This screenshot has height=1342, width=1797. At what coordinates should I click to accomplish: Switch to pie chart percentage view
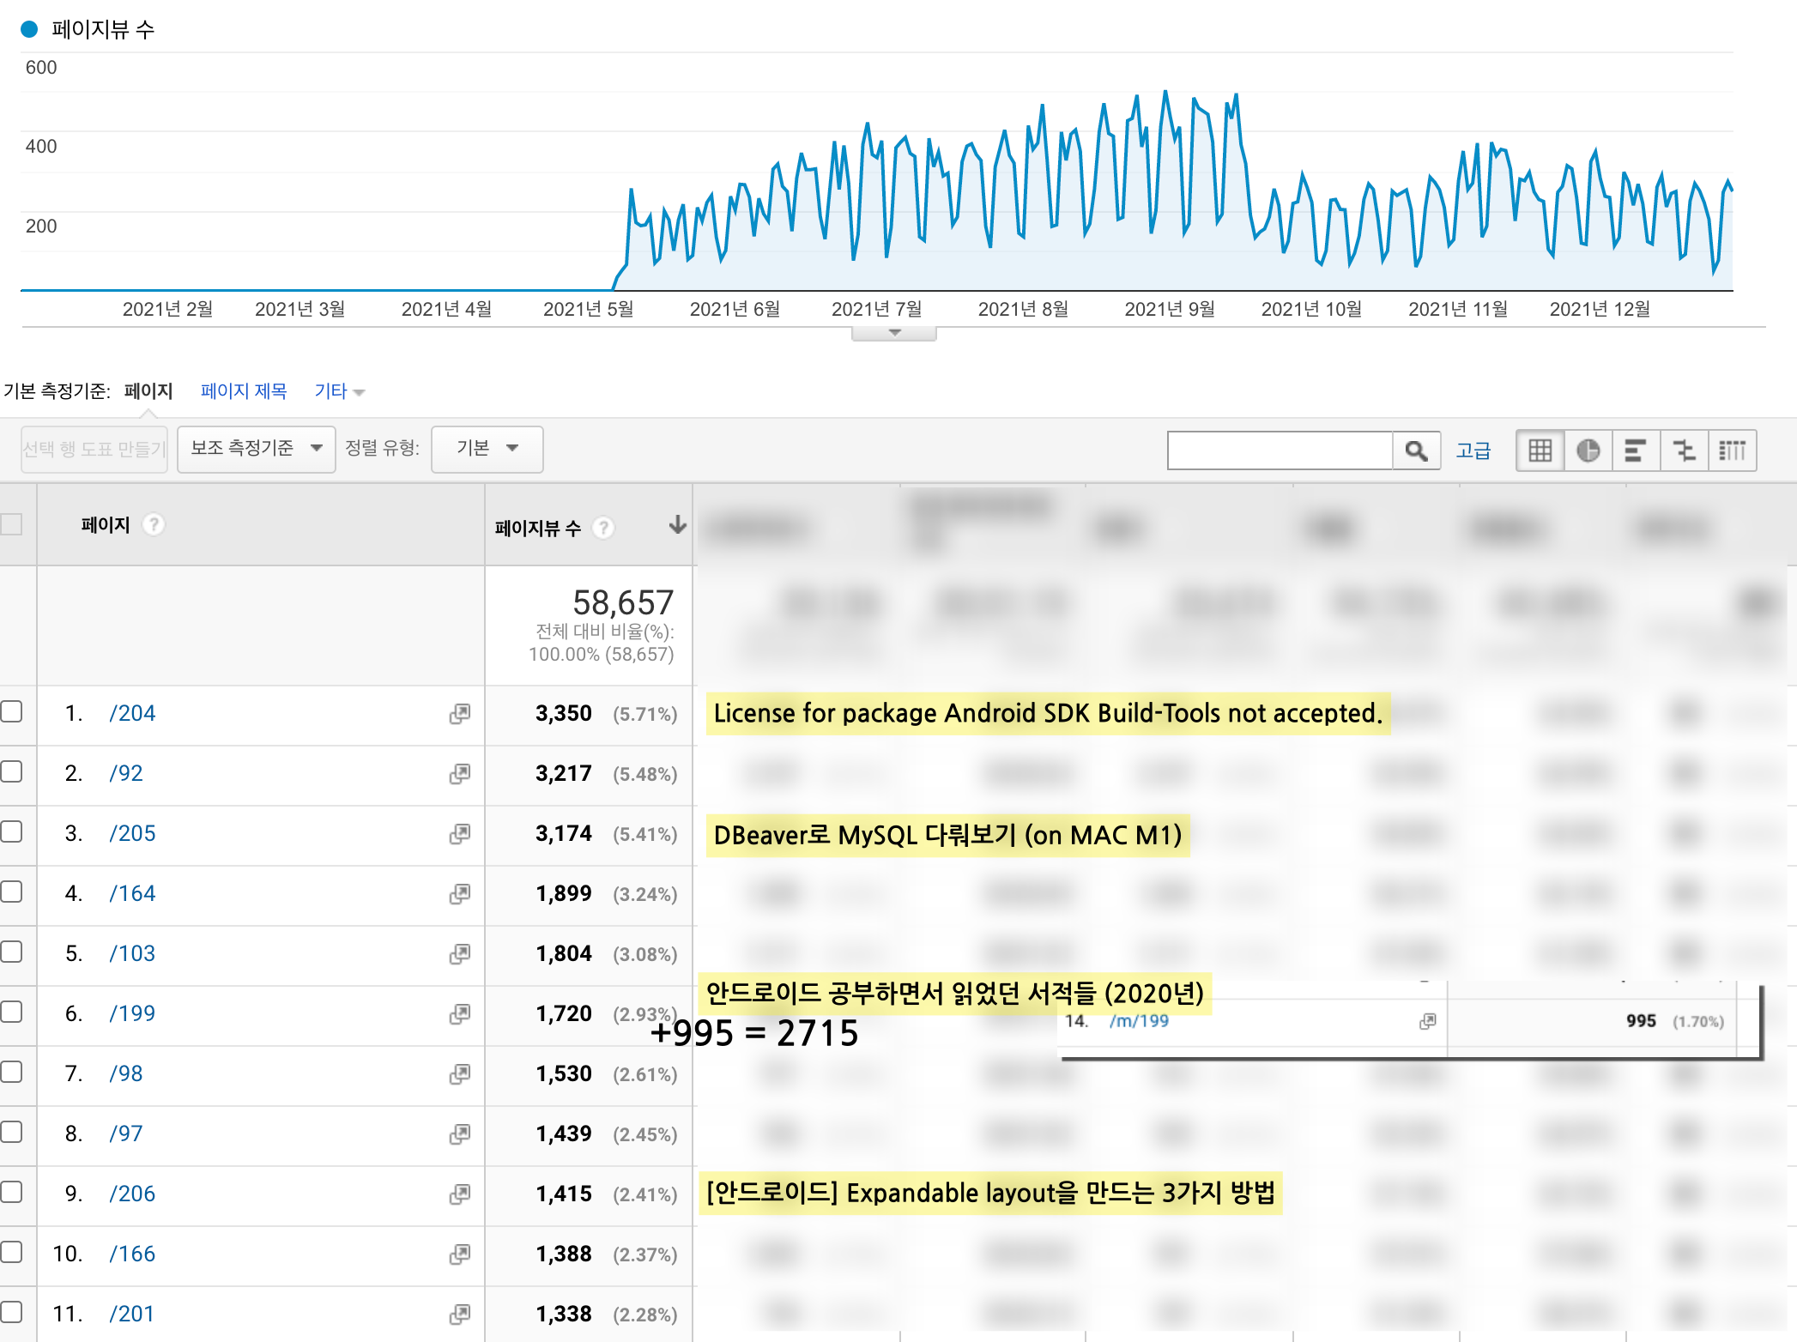(x=1588, y=450)
